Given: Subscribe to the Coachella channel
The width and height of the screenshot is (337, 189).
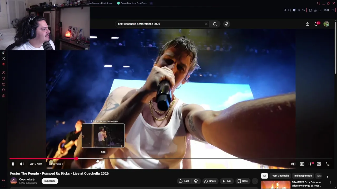Looking at the screenshot, I should pos(50,181).
